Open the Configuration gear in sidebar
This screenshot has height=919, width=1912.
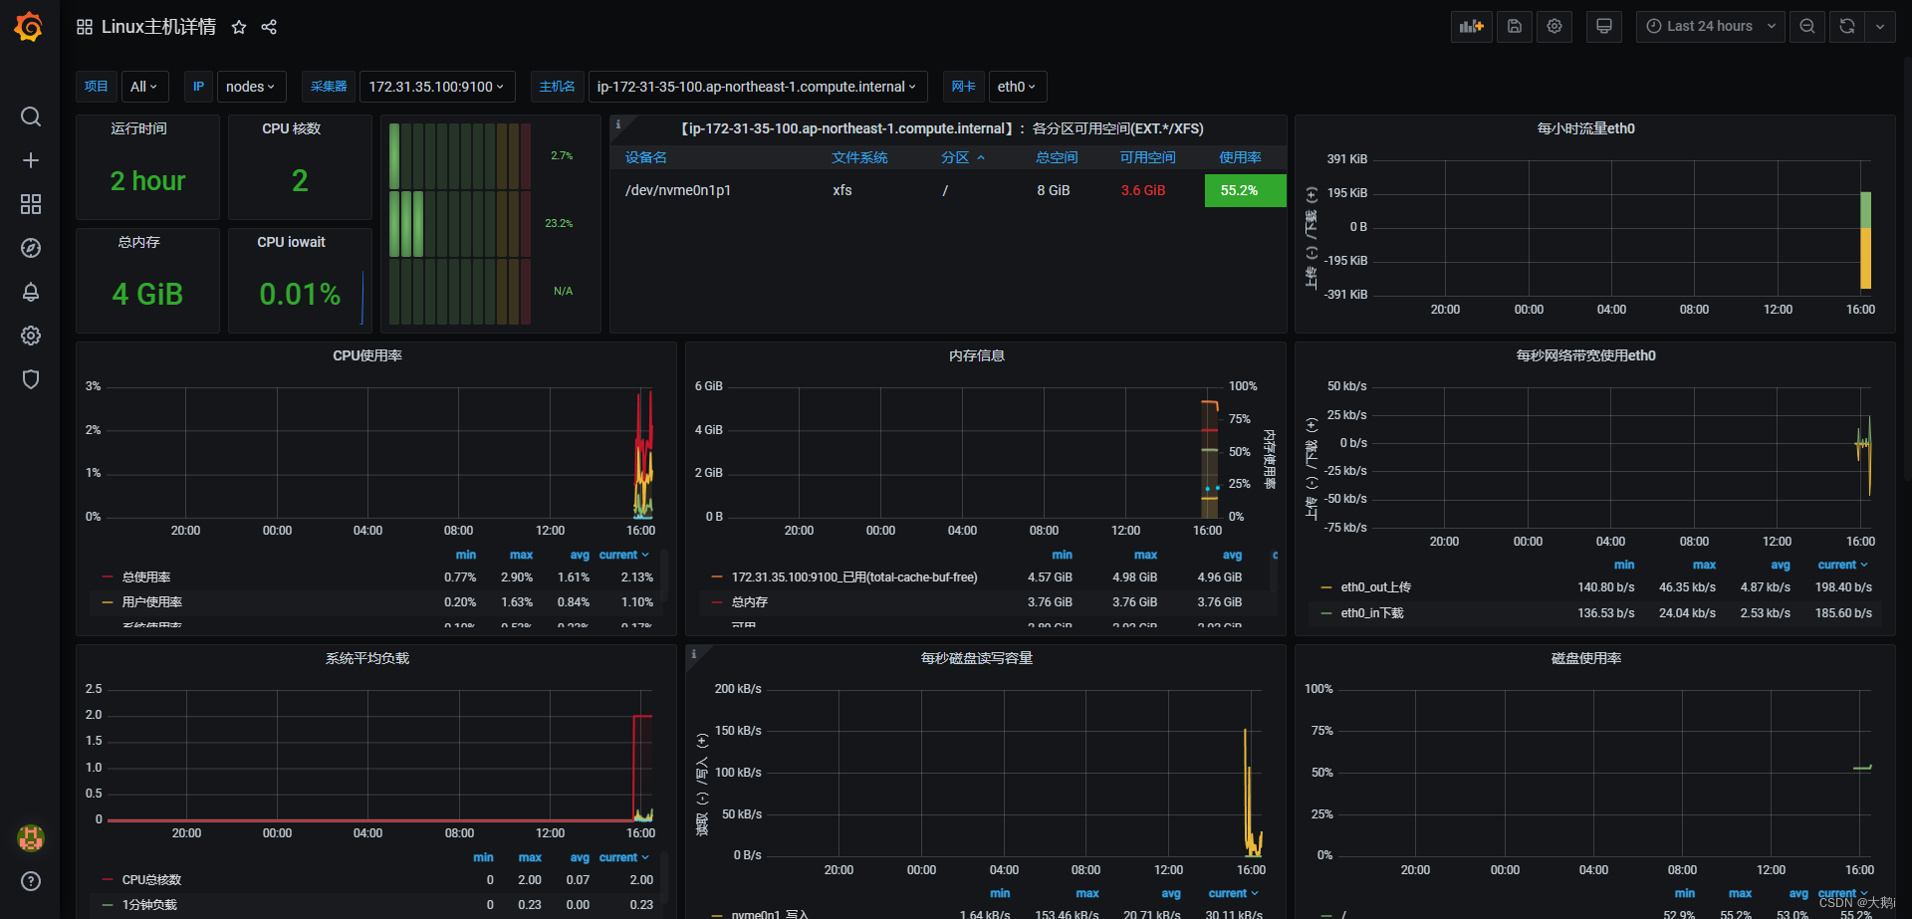(31, 336)
